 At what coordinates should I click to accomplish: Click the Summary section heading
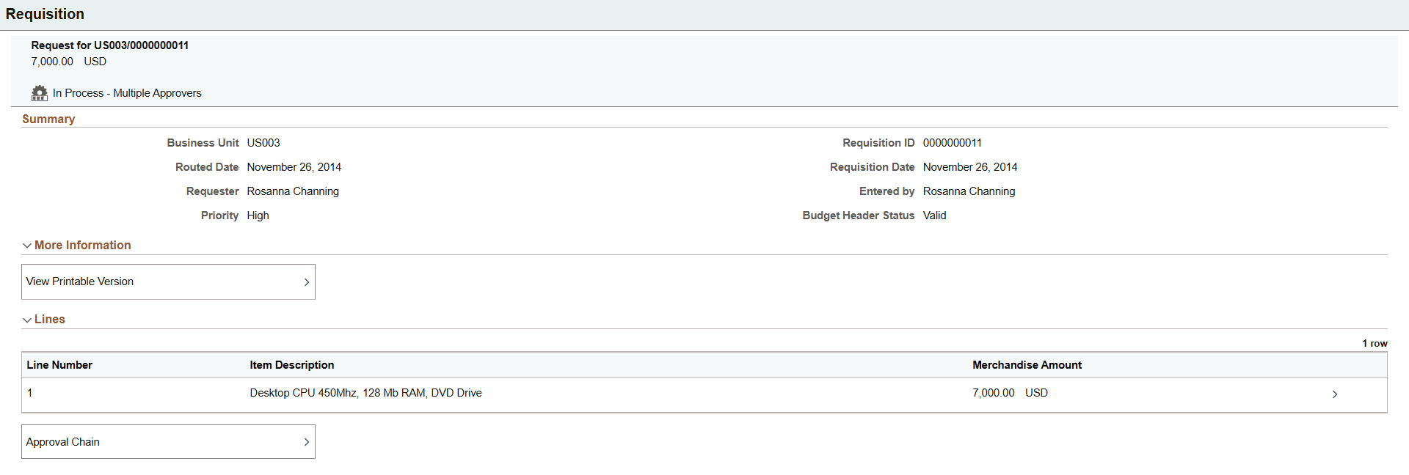pos(48,119)
